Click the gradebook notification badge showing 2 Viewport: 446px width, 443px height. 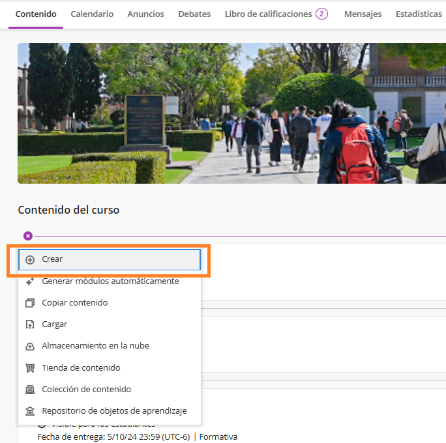point(321,14)
